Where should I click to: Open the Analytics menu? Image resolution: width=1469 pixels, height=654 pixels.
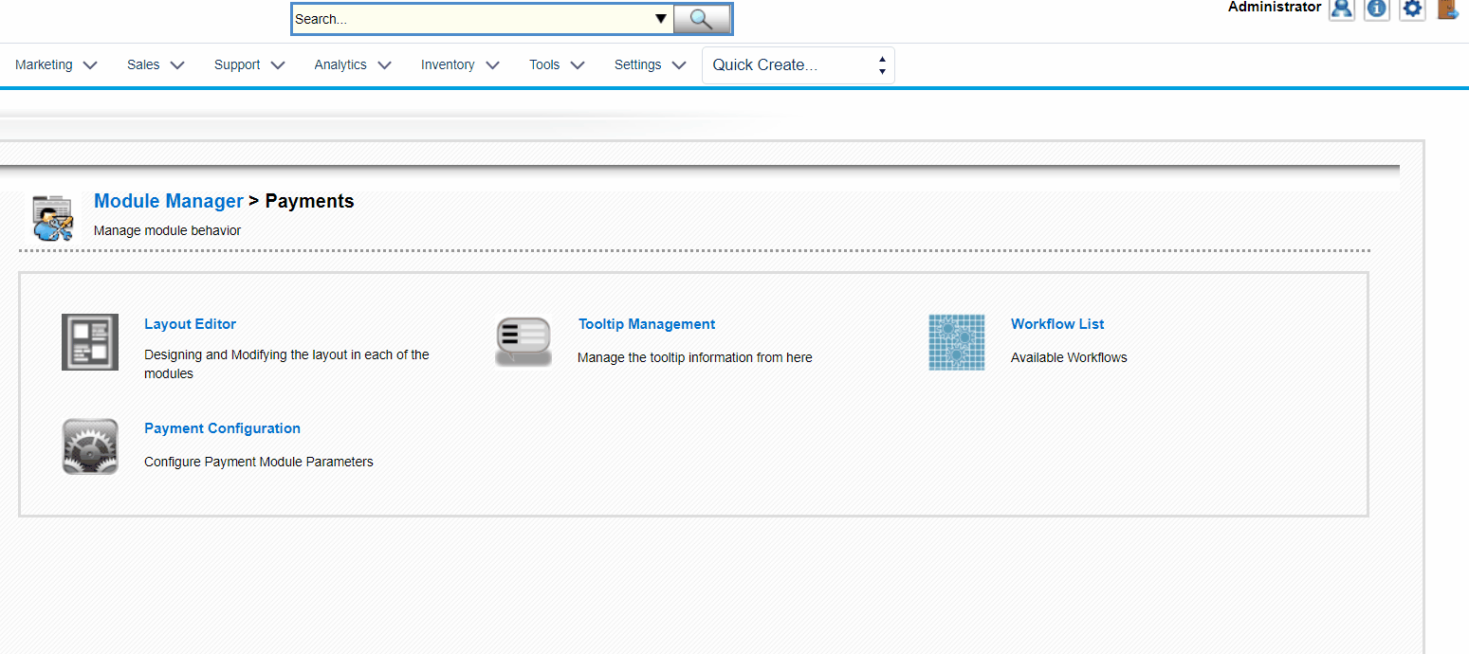(353, 65)
